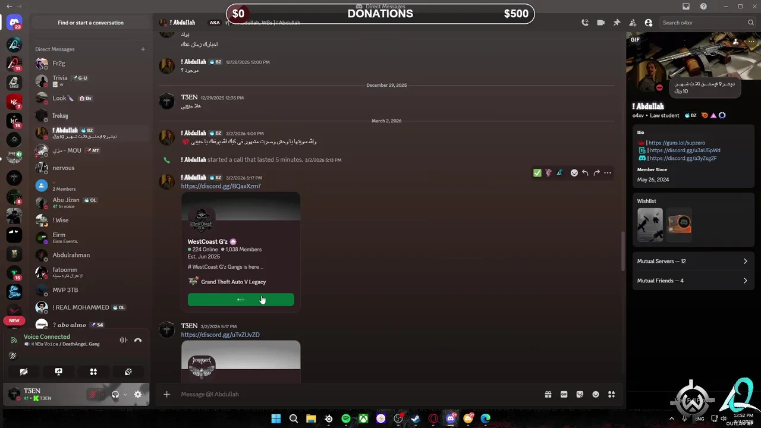Open Discord home Direct Messages button
Viewport: 761px width, 428px height.
14,23
